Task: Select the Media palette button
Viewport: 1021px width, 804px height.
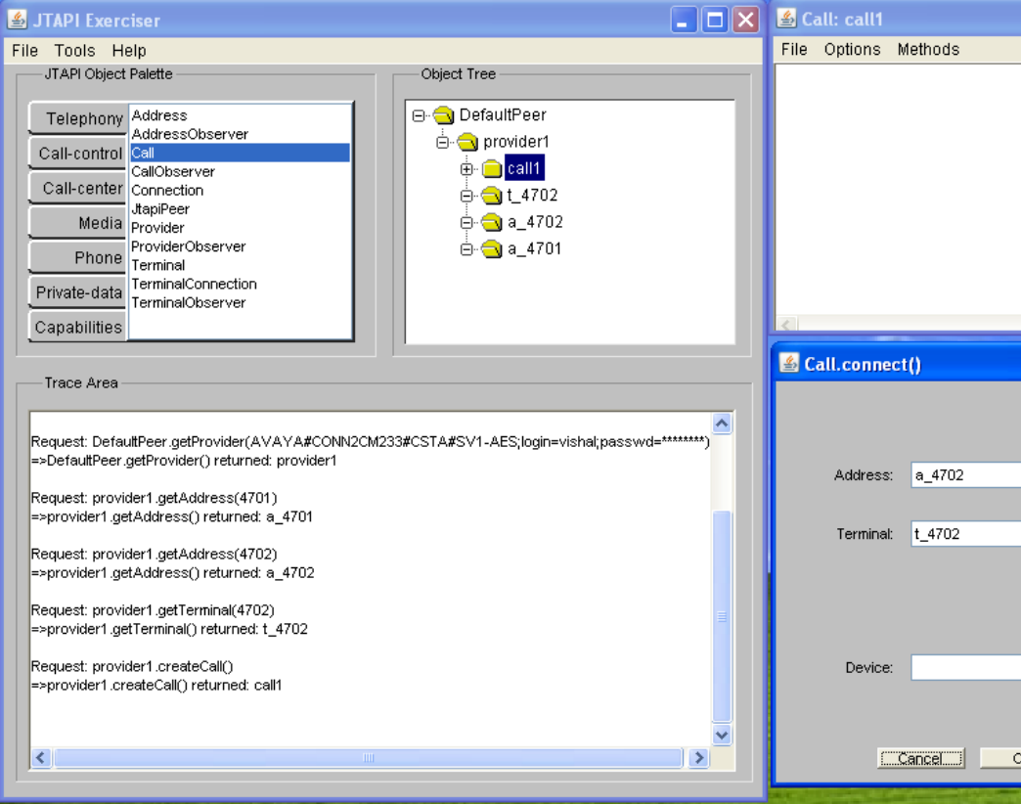Action: (78, 223)
